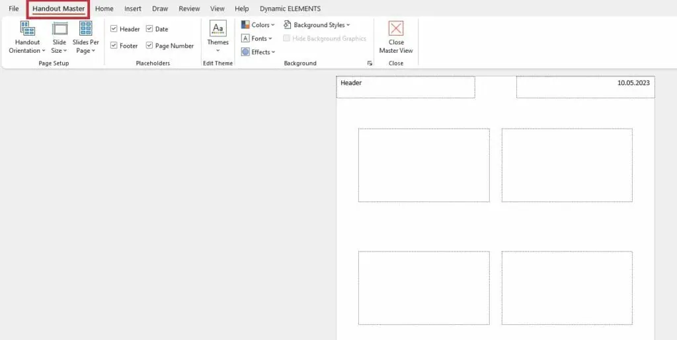Open the Background group dialog launcher
This screenshot has height=340, width=677.
point(370,63)
